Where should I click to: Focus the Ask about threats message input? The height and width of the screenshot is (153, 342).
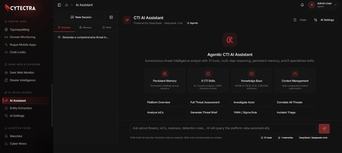pyautogui.click(x=223, y=129)
